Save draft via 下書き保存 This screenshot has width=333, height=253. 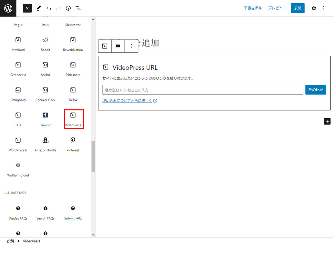click(253, 8)
